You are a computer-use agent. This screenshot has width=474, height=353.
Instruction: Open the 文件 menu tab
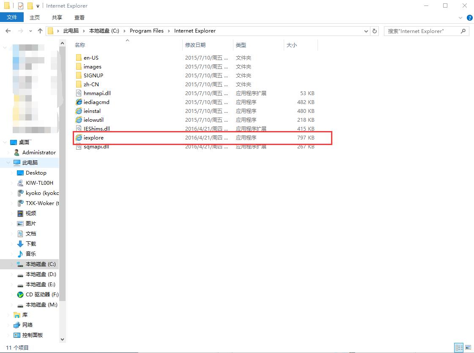pos(12,17)
